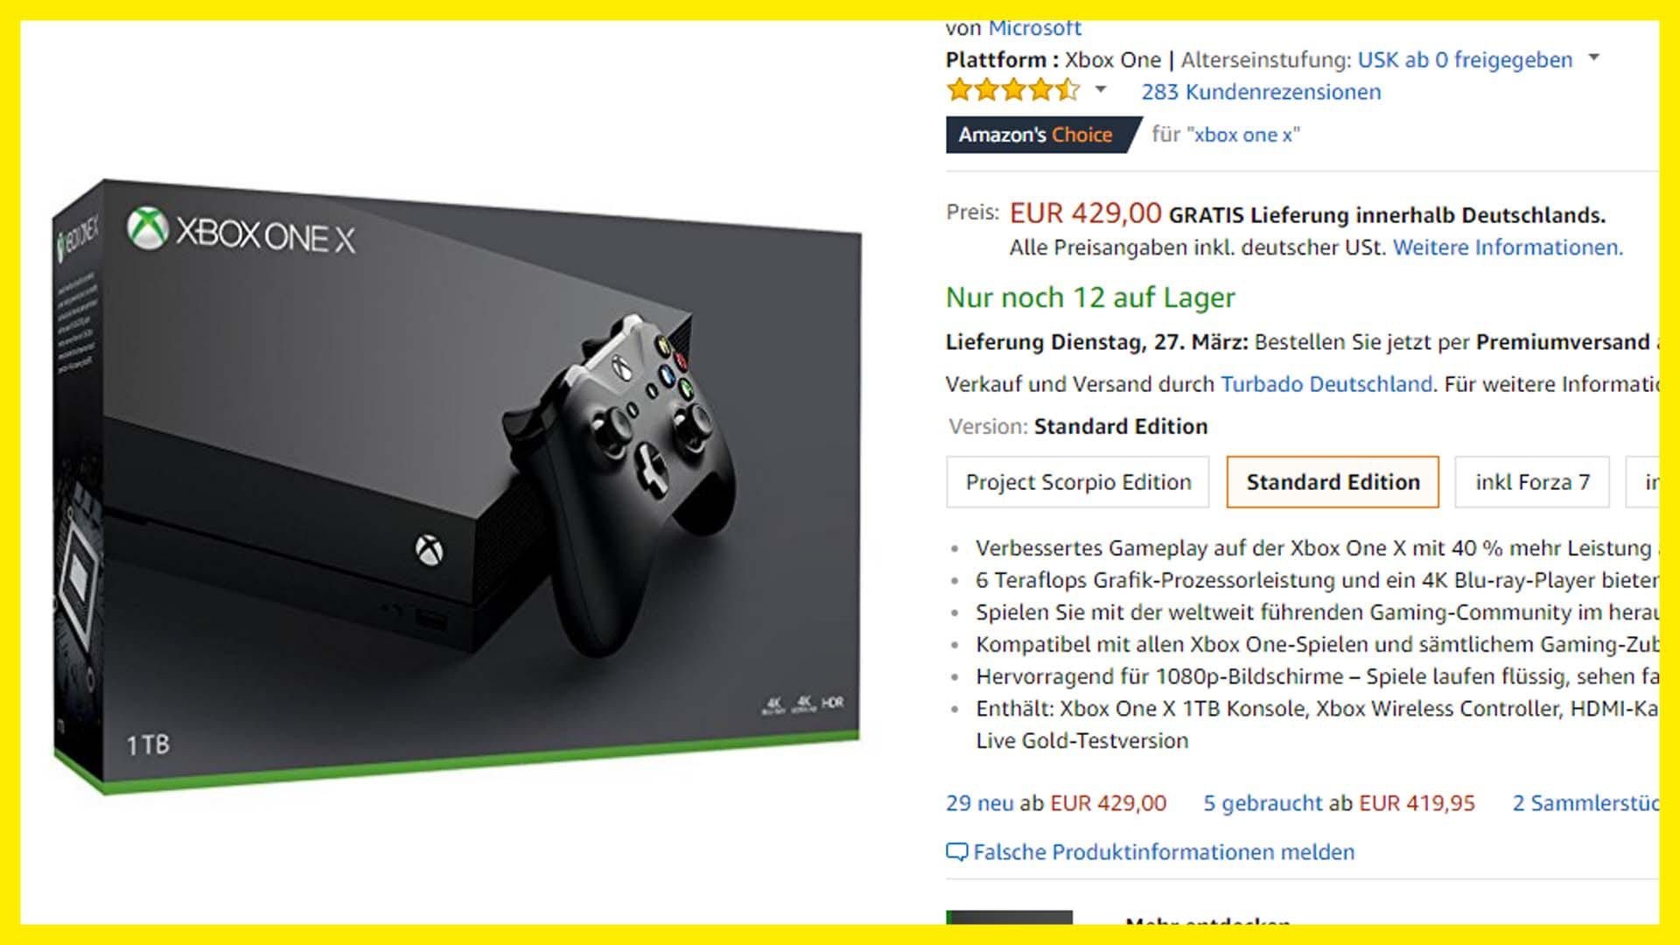Screen dimensions: 1680x945
Task: Open Weitere Informationen link
Action: [1508, 248]
